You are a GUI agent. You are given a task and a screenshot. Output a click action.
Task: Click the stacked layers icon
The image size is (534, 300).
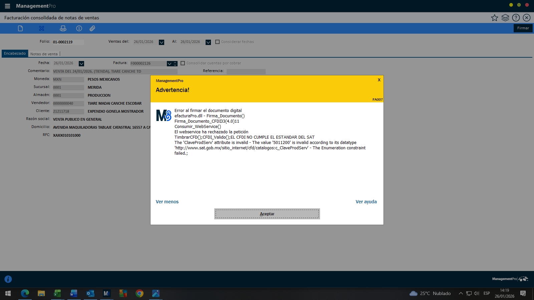pos(505,18)
